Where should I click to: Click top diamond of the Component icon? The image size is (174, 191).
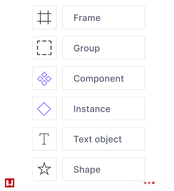[44, 75]
